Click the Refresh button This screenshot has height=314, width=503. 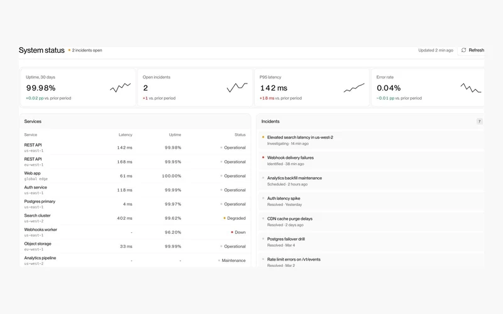(x=472, y=50)
